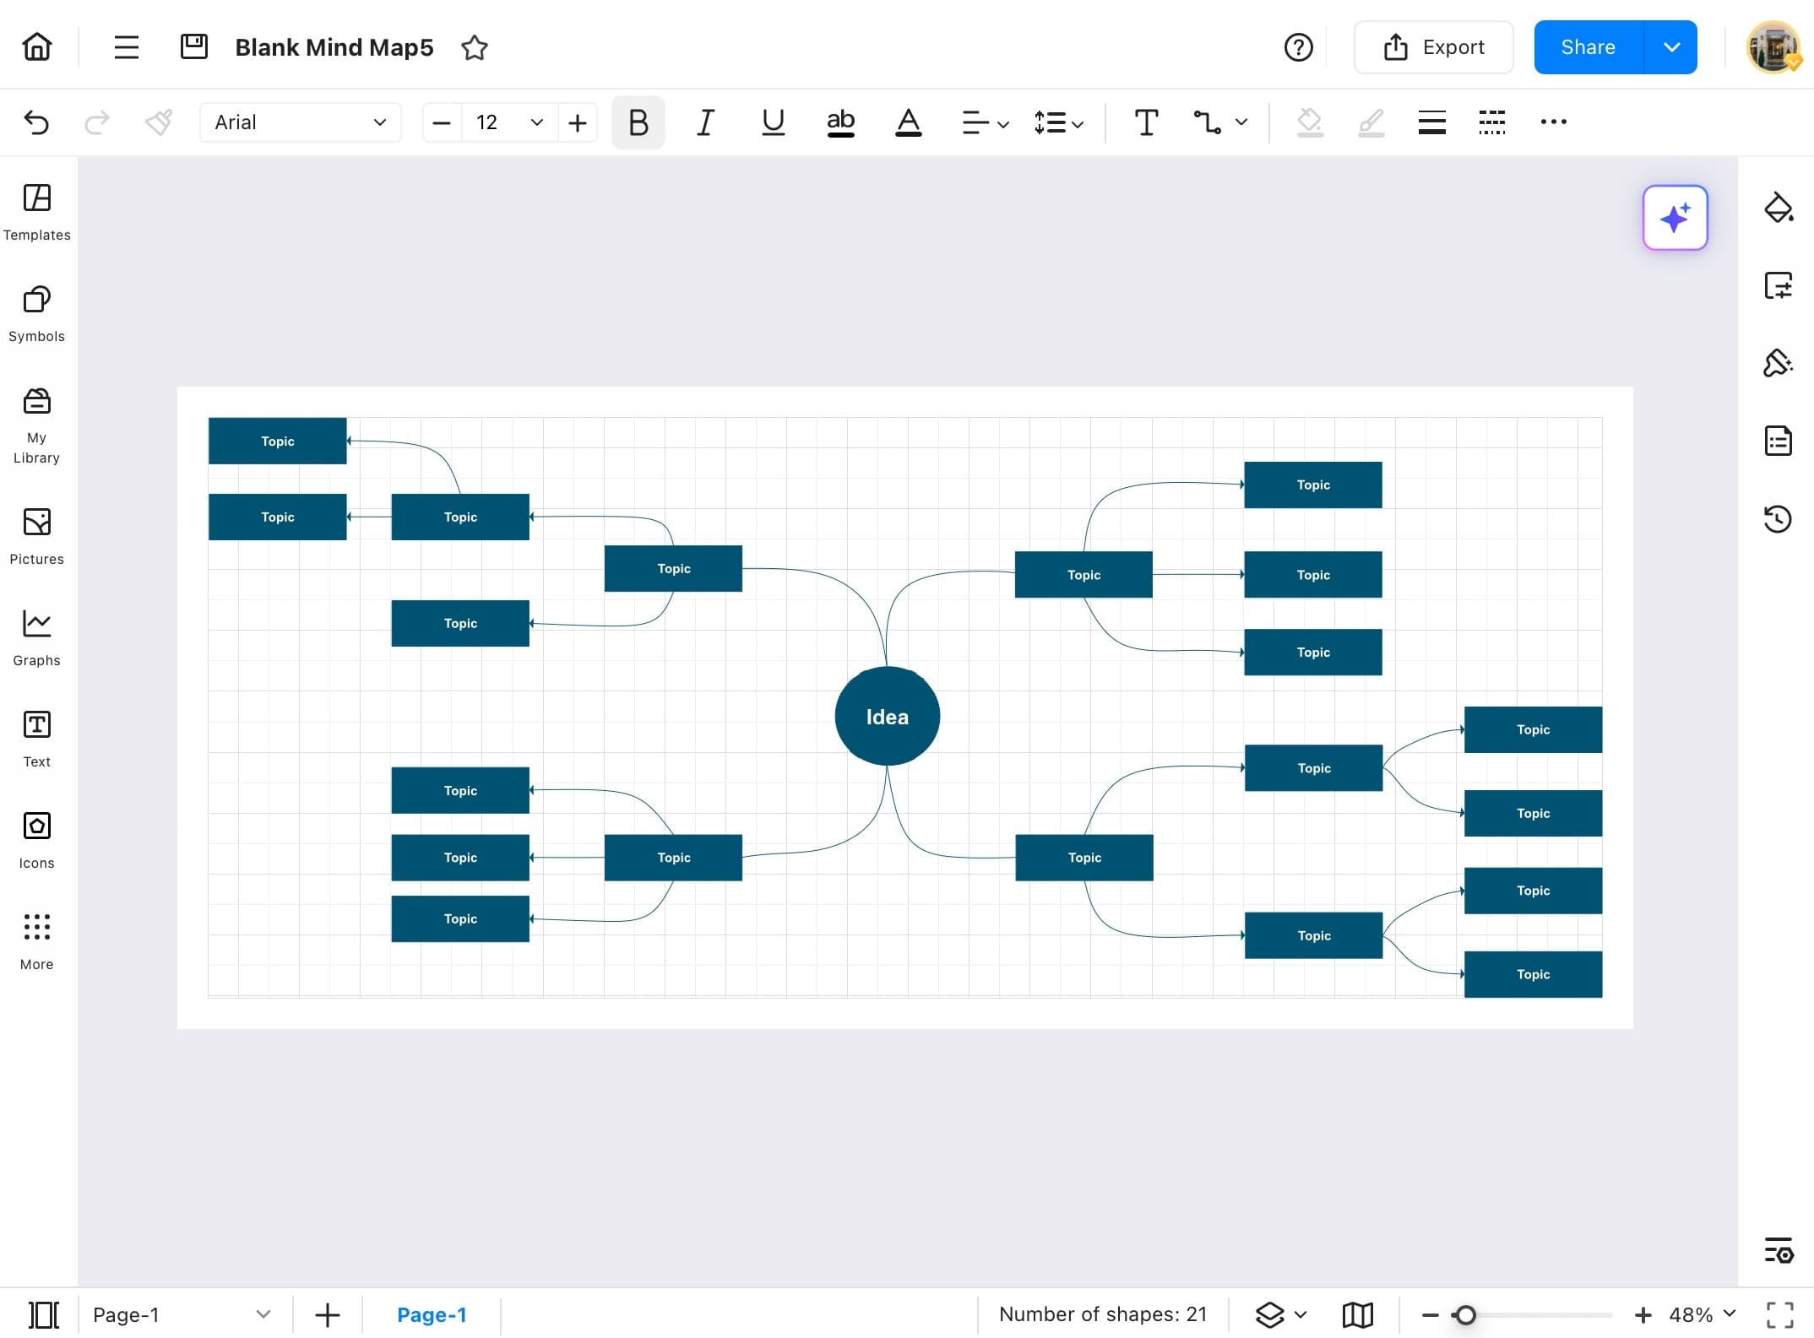This screenshot has height=1338, width=1814.
Task: Open the Templates panel
Action: coord(36,211)
